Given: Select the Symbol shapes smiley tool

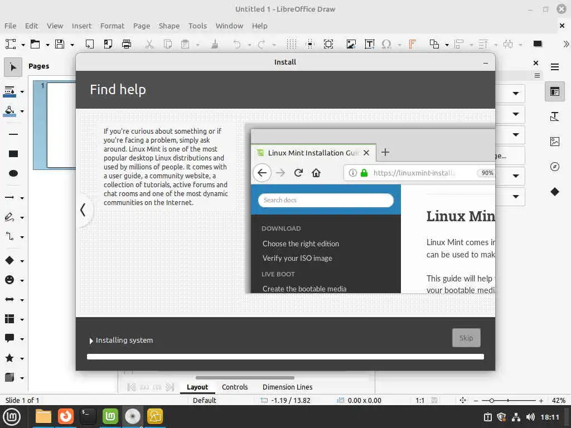Looking at the screenshot, I should pos(9,280).
